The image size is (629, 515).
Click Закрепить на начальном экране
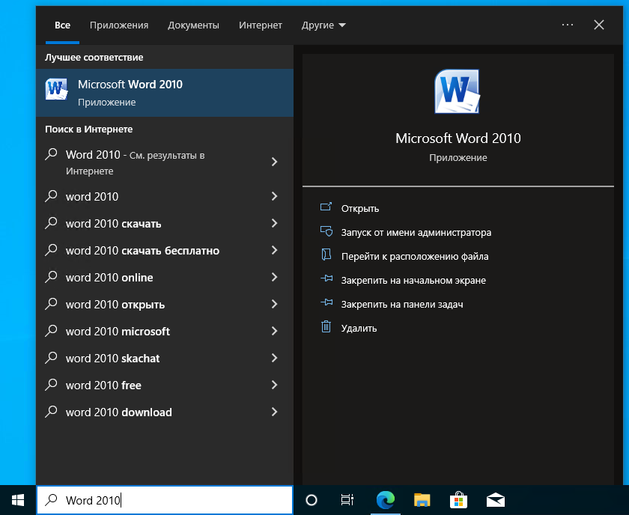413,281
